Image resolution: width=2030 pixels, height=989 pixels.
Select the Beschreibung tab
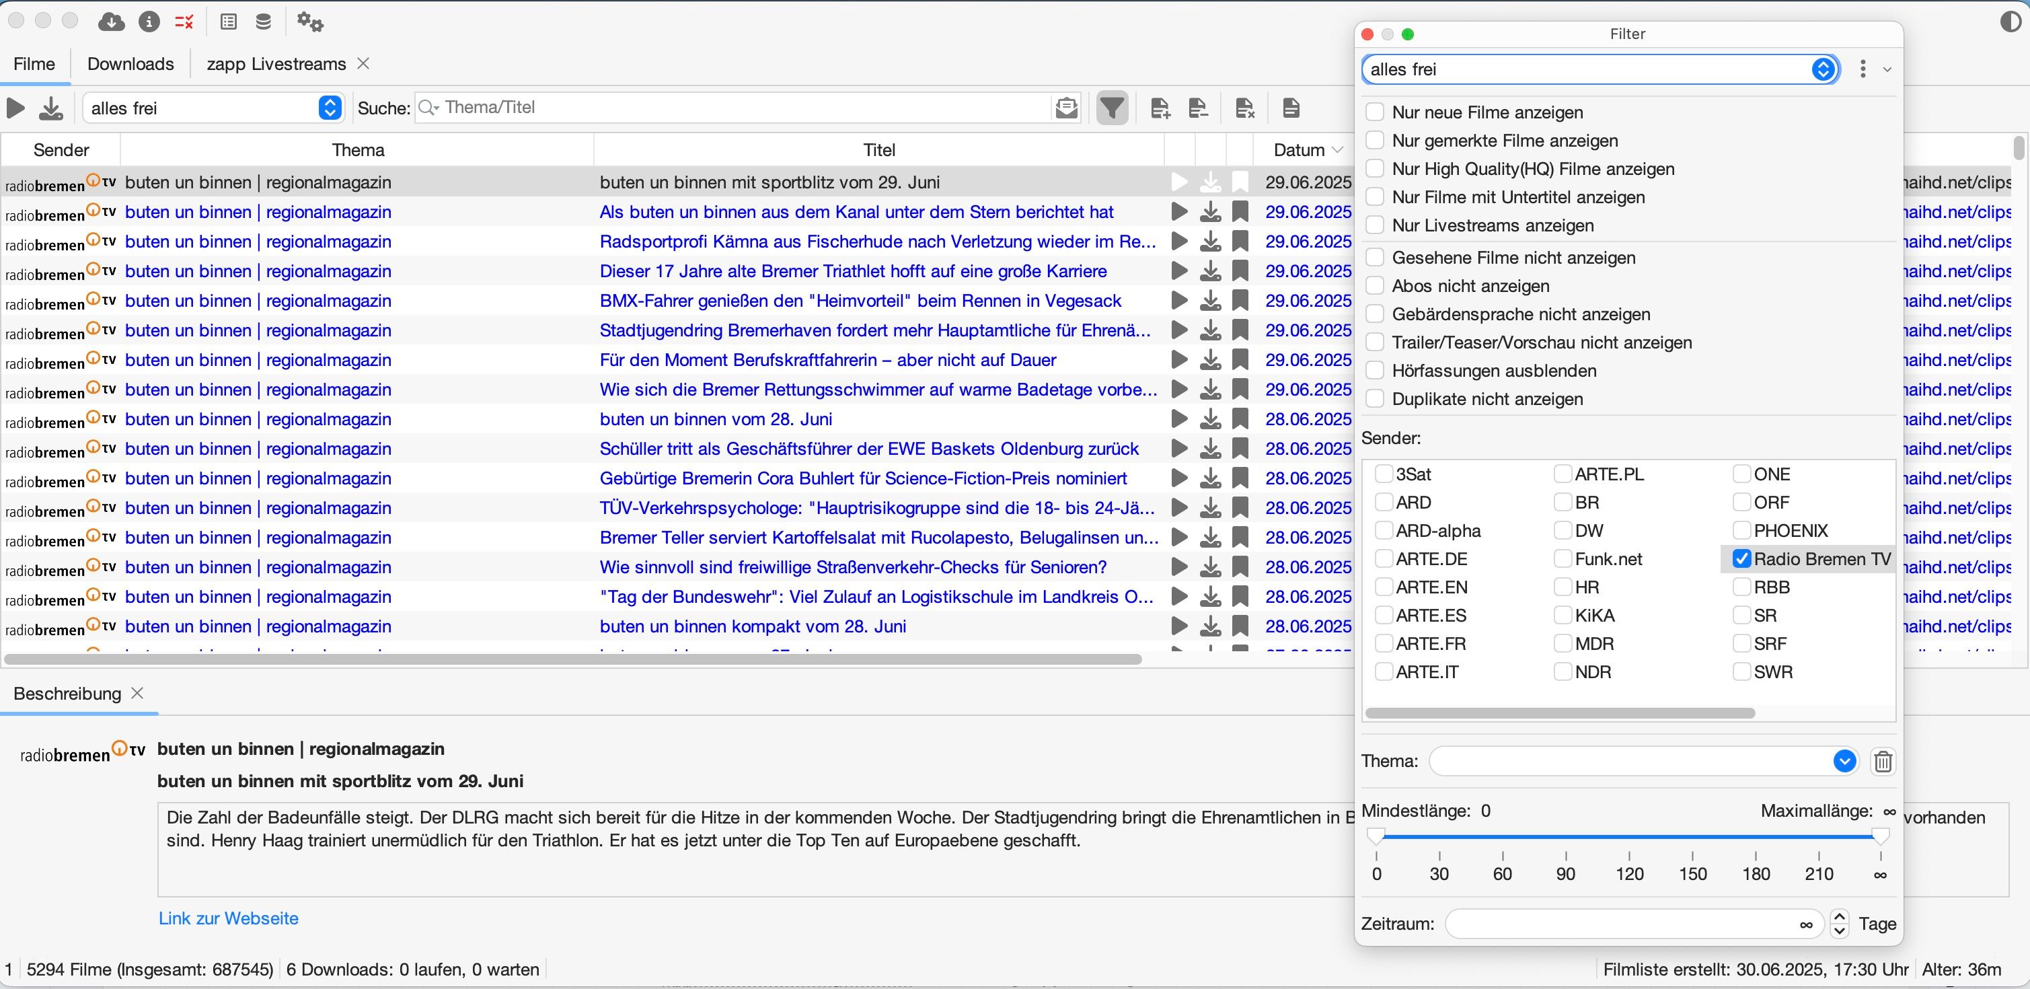67,694
